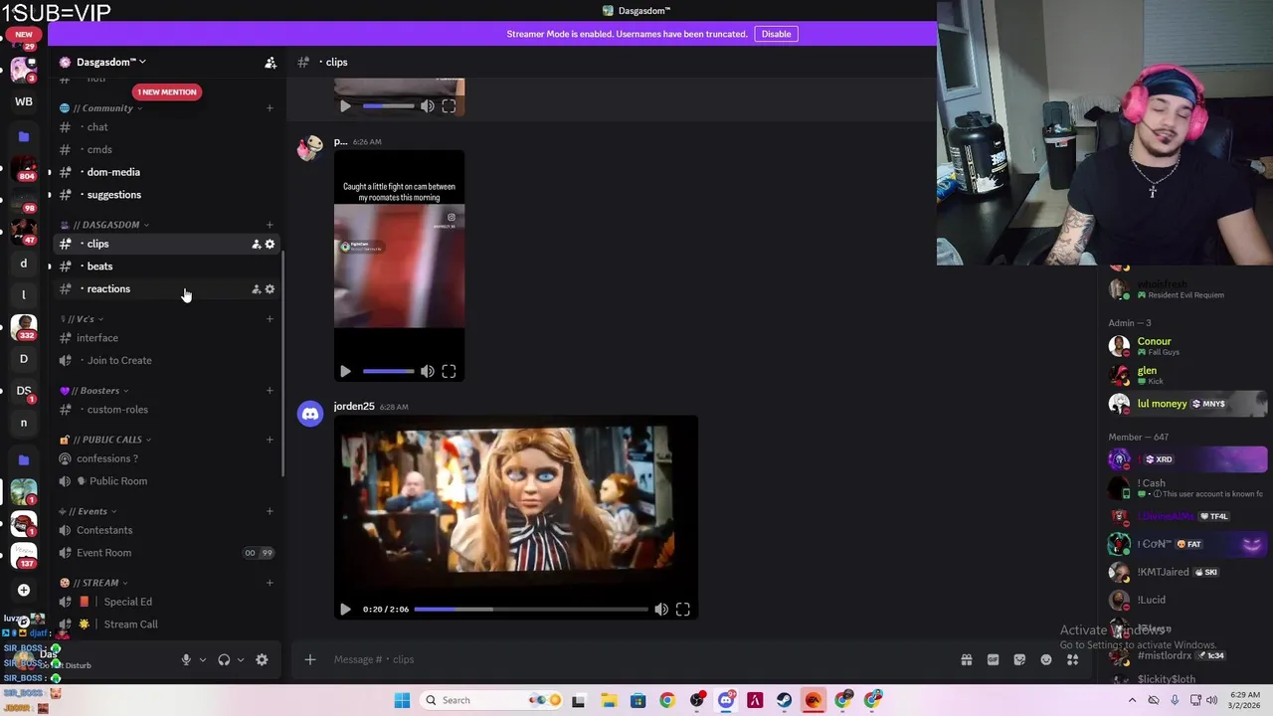
Task: Open edit channel gear for reactions
Action: (x=270, y=289)
